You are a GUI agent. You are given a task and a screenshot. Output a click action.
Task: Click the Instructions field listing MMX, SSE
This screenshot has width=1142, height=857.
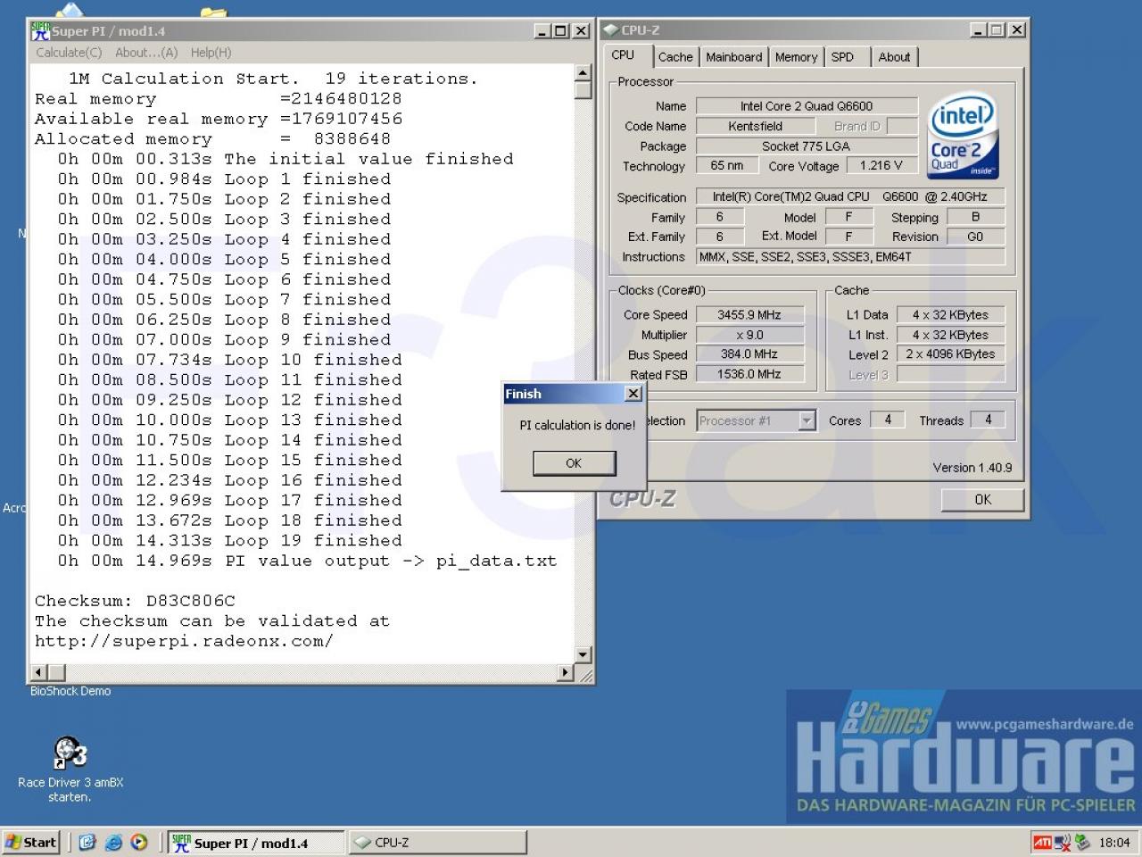(x=850, y=257)
